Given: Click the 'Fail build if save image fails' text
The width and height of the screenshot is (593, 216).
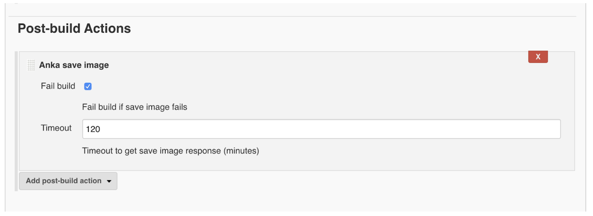Looking at the screenshot, I should (x=135, y=107).
